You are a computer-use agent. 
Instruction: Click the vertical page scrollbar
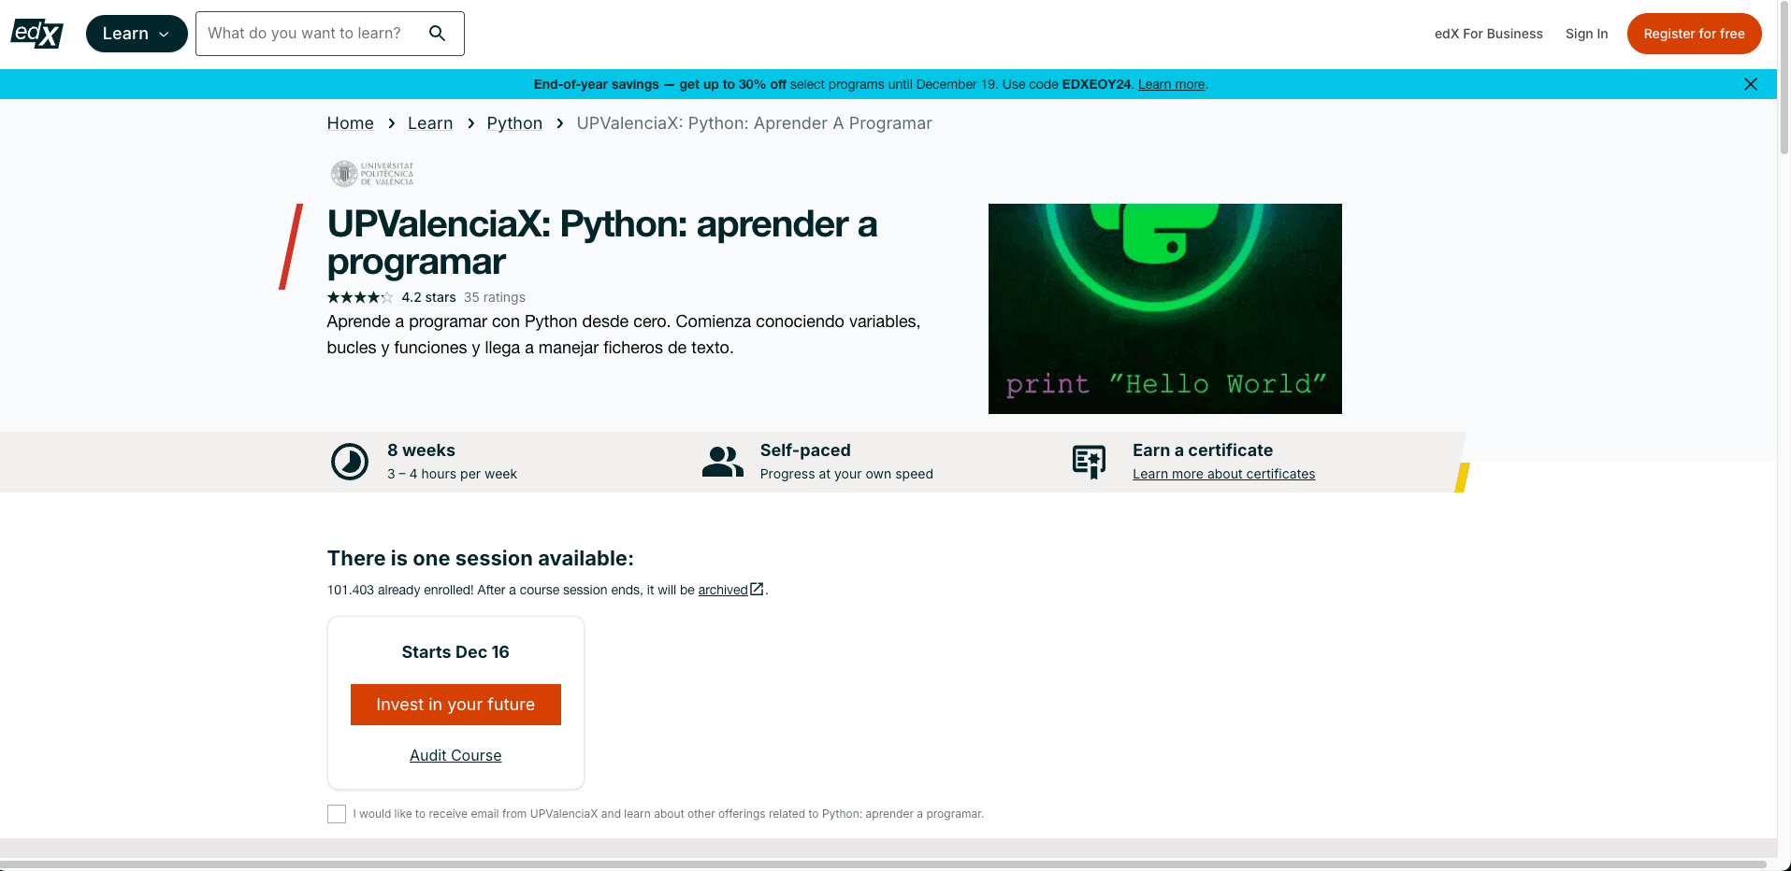1784,79
